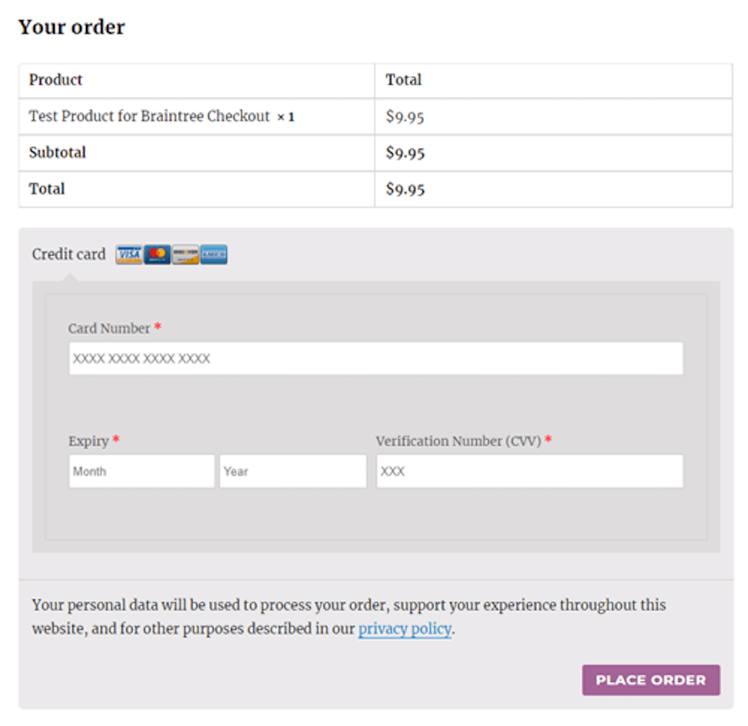Click the Card Number label
748x726 pixels.
pos(109,329)
